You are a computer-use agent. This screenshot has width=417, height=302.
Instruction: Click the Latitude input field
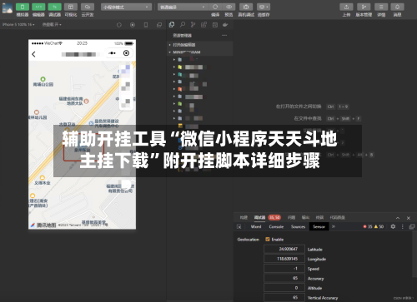tap(284, 249)
